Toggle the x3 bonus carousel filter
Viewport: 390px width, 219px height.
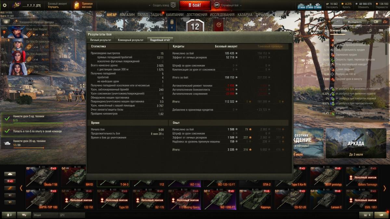[x=10, y=181]
